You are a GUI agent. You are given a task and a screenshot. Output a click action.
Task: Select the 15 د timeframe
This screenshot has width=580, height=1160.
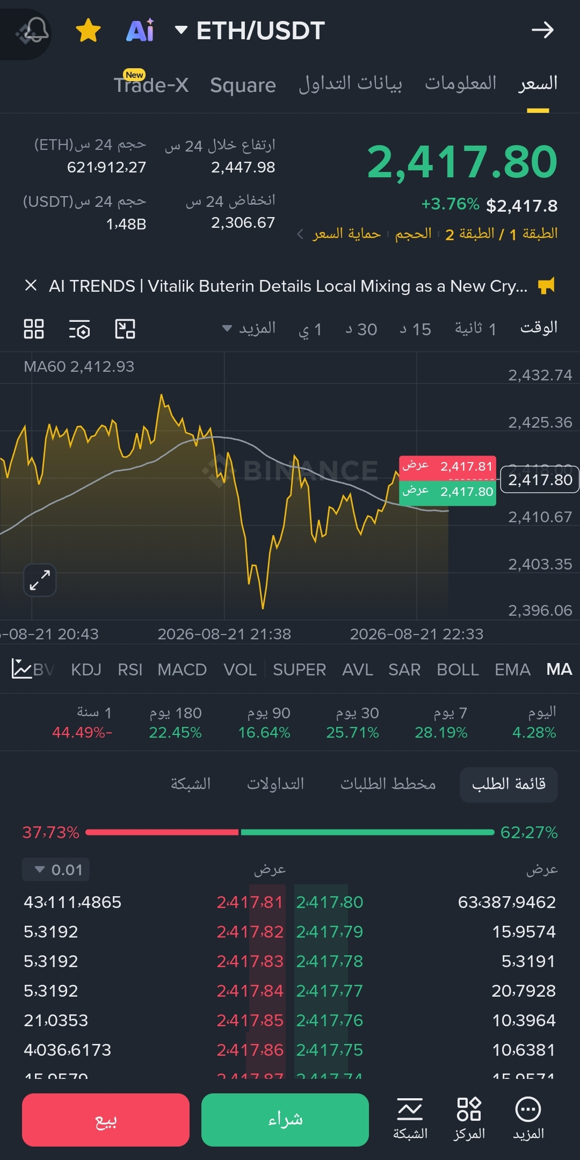coord(416,329)
